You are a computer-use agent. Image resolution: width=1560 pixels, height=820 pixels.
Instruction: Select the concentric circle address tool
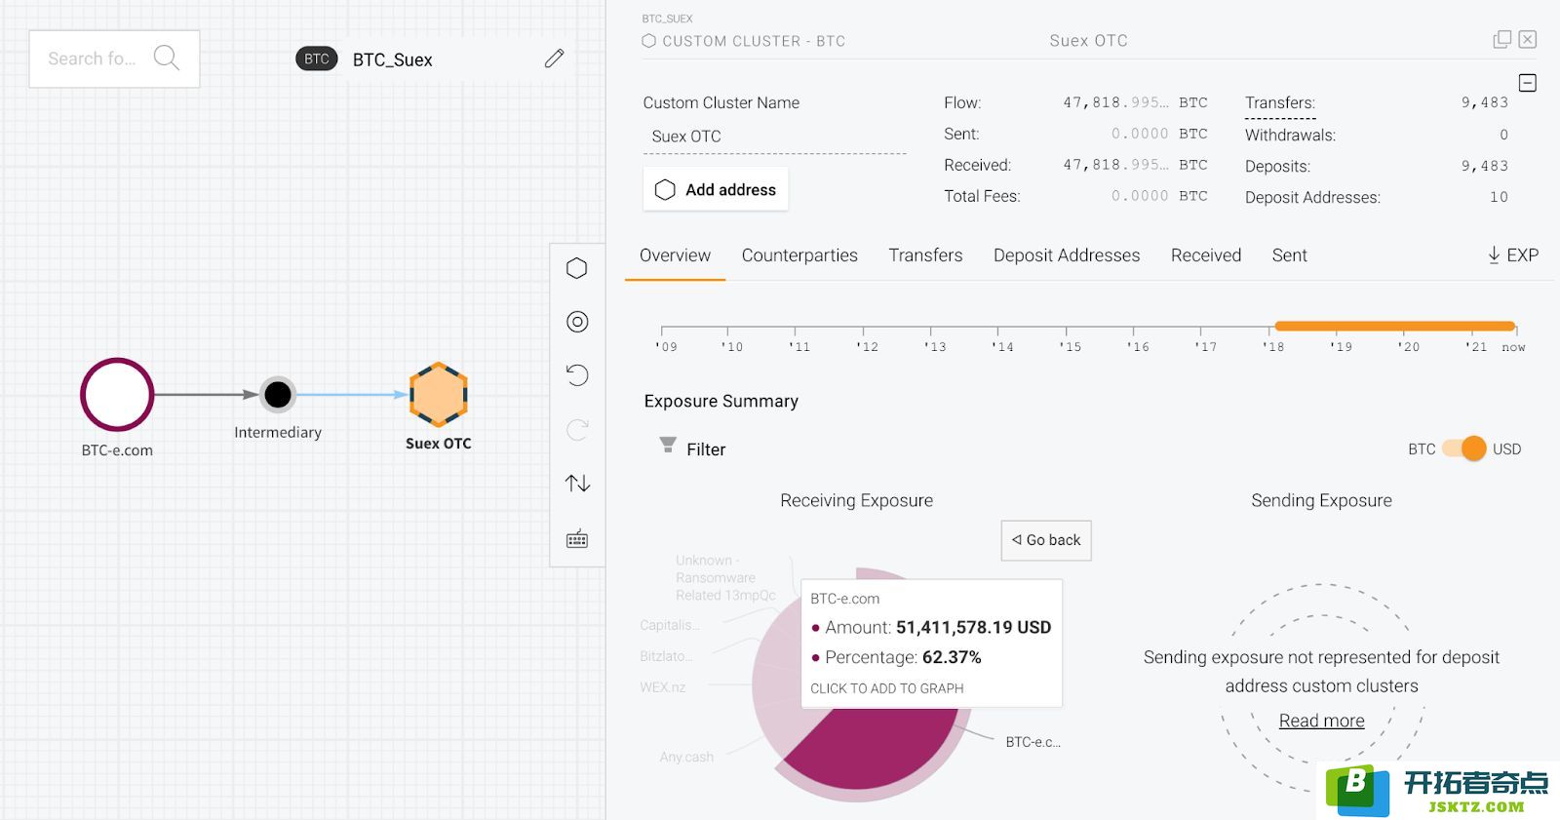click(577, 322)
